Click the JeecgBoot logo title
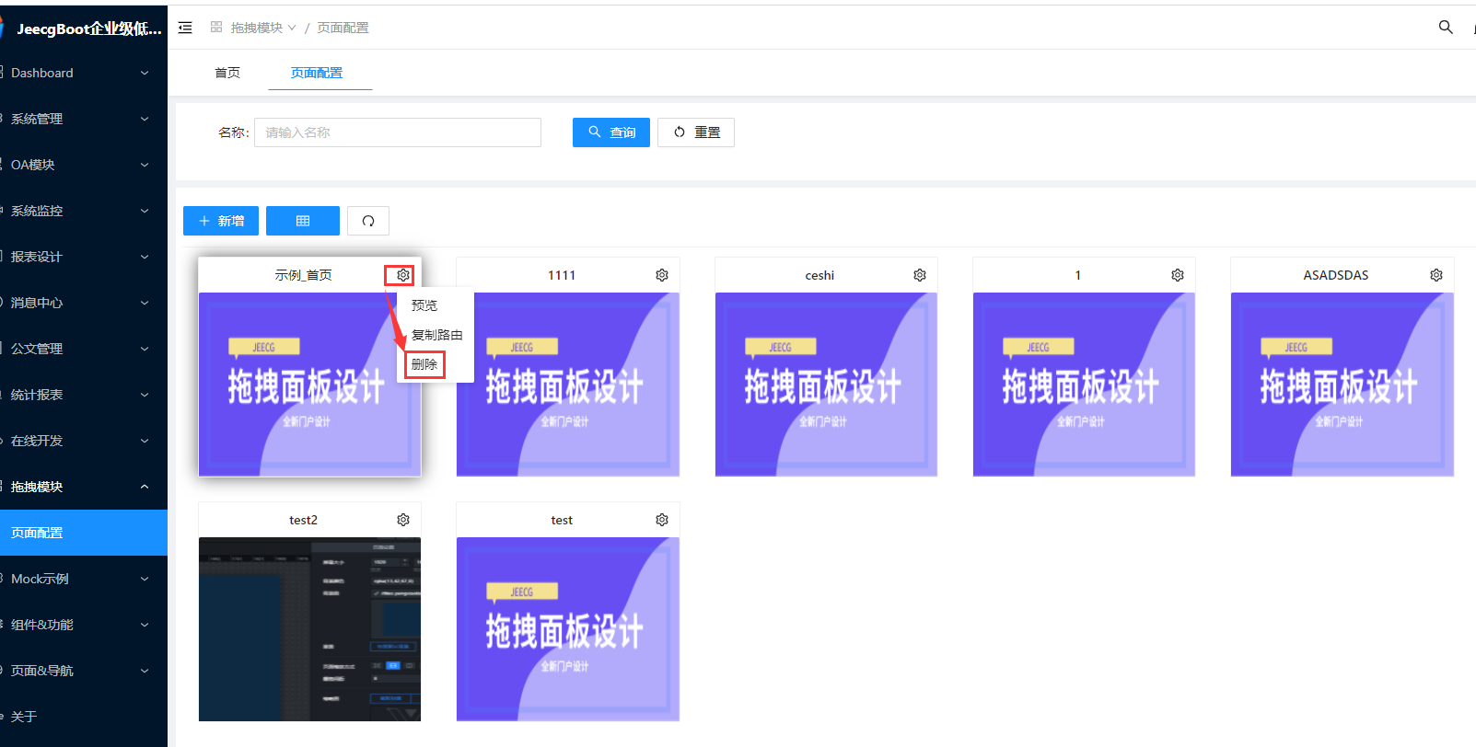This screenshot has width=1476, height=747. [88, 29]
